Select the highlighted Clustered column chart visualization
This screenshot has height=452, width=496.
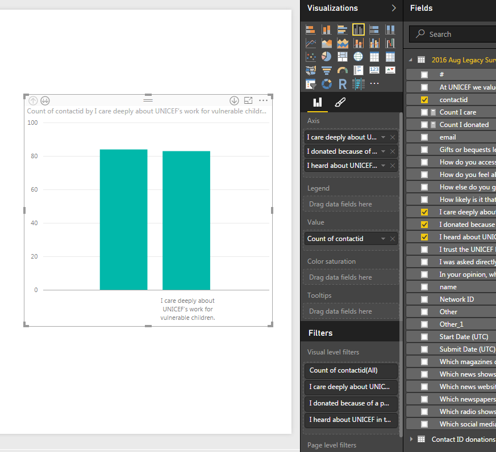359,29
